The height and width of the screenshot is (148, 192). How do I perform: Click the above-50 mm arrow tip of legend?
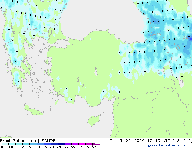(96, 144)
